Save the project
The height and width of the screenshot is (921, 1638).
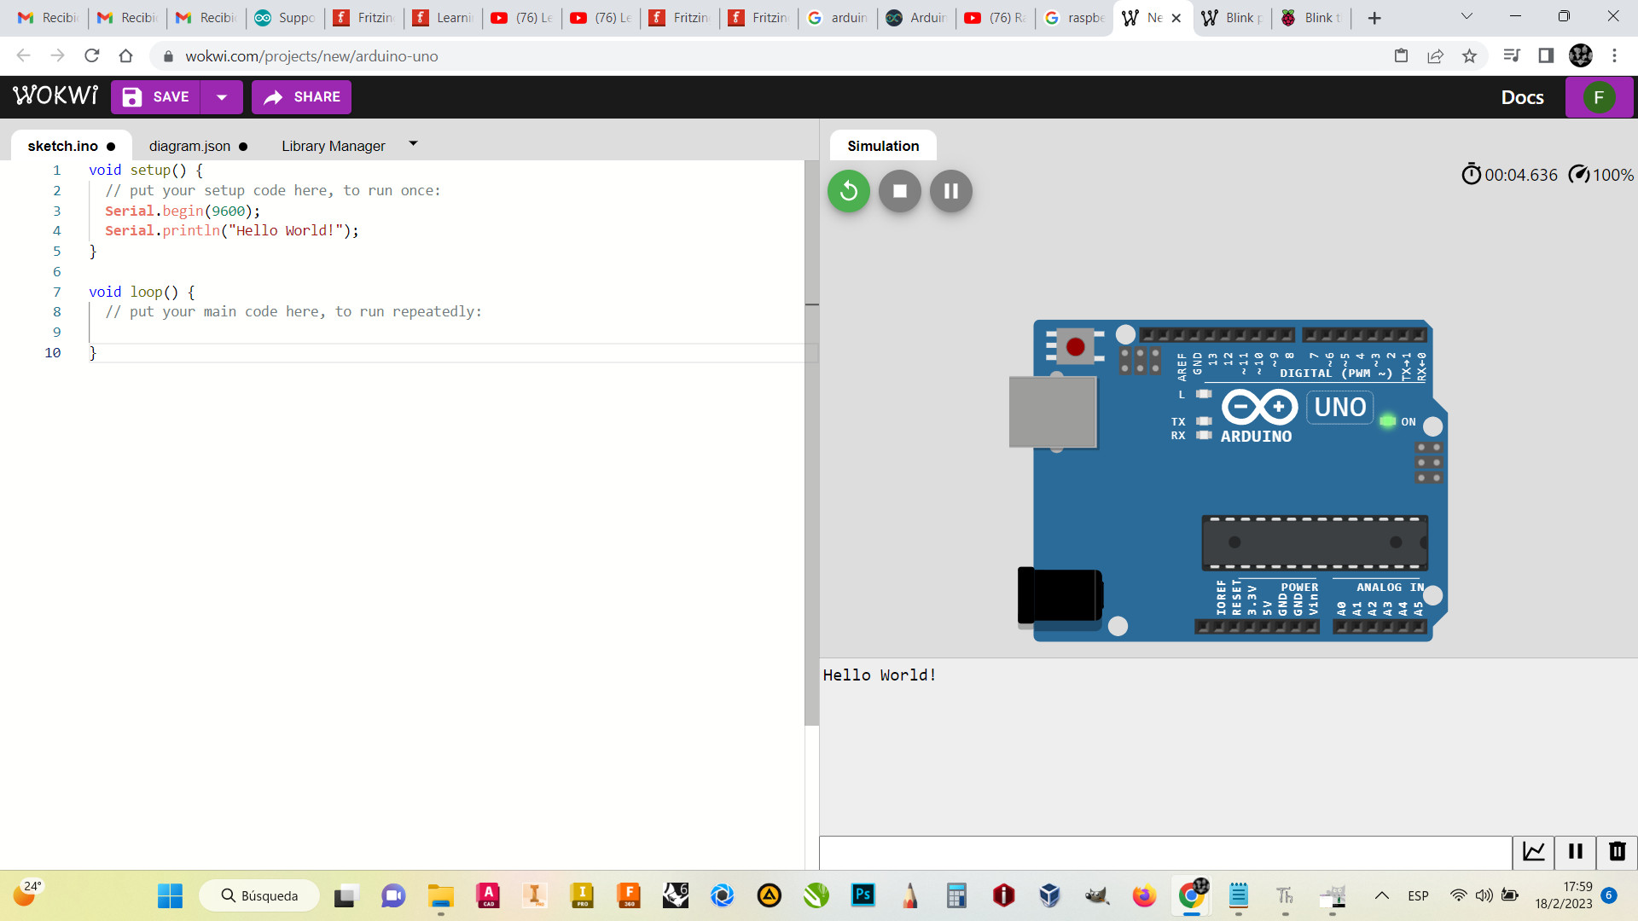(x=155, y=97)
